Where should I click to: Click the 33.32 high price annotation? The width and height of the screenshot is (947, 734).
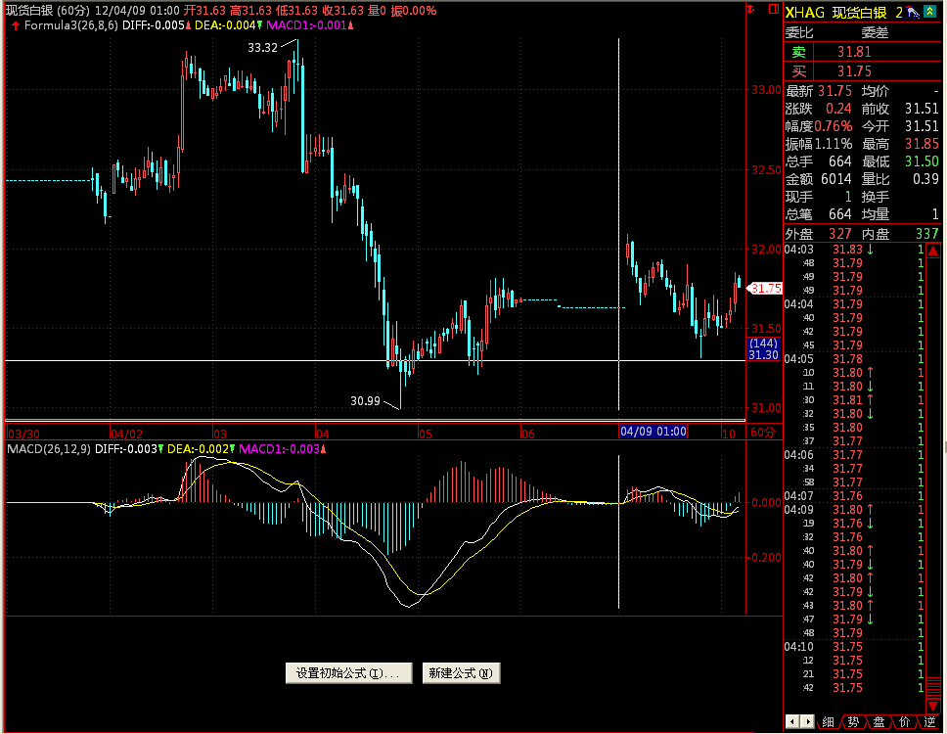pyautogui.click(x=262, y=46)
